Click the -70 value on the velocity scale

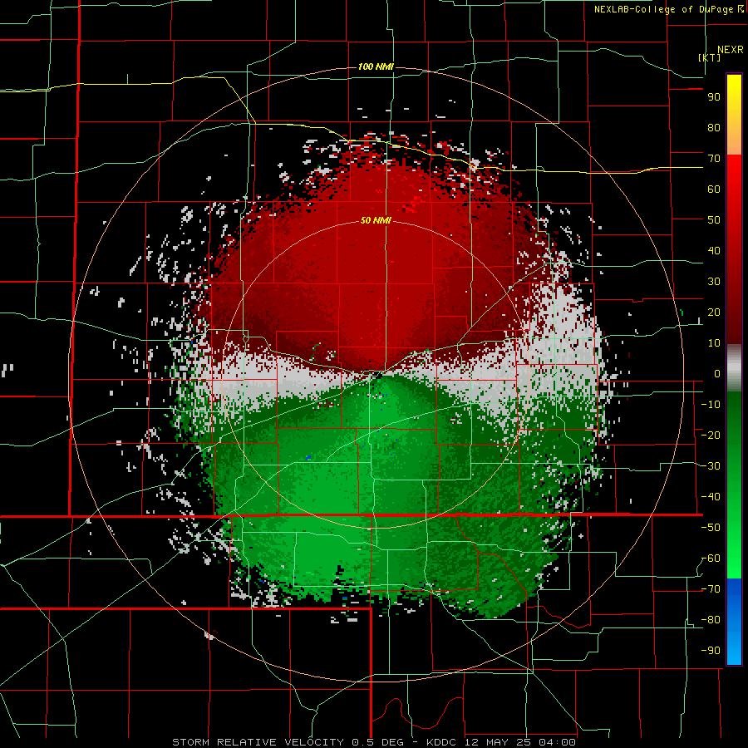711,589
